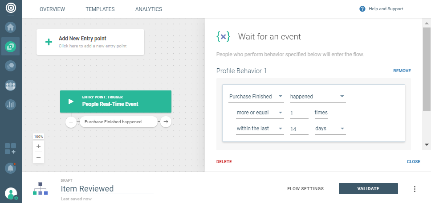Open the notifications bell icon
This screenshot has width=431, height=203.
(11, 168)
